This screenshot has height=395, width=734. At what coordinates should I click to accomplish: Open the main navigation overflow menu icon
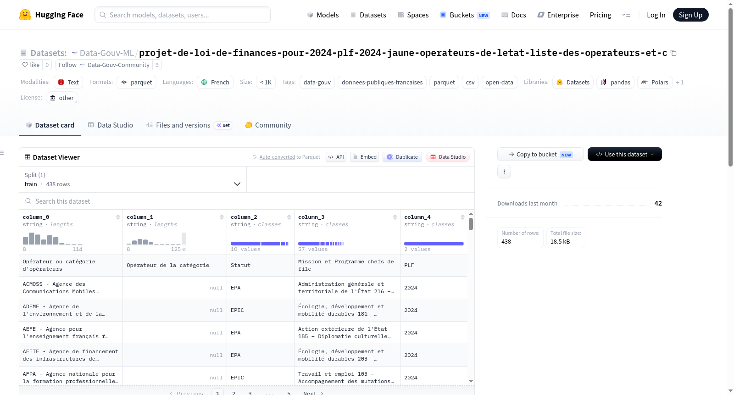[626, 15]
